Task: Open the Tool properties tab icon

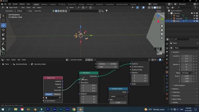Action: [x=167, y=44]
